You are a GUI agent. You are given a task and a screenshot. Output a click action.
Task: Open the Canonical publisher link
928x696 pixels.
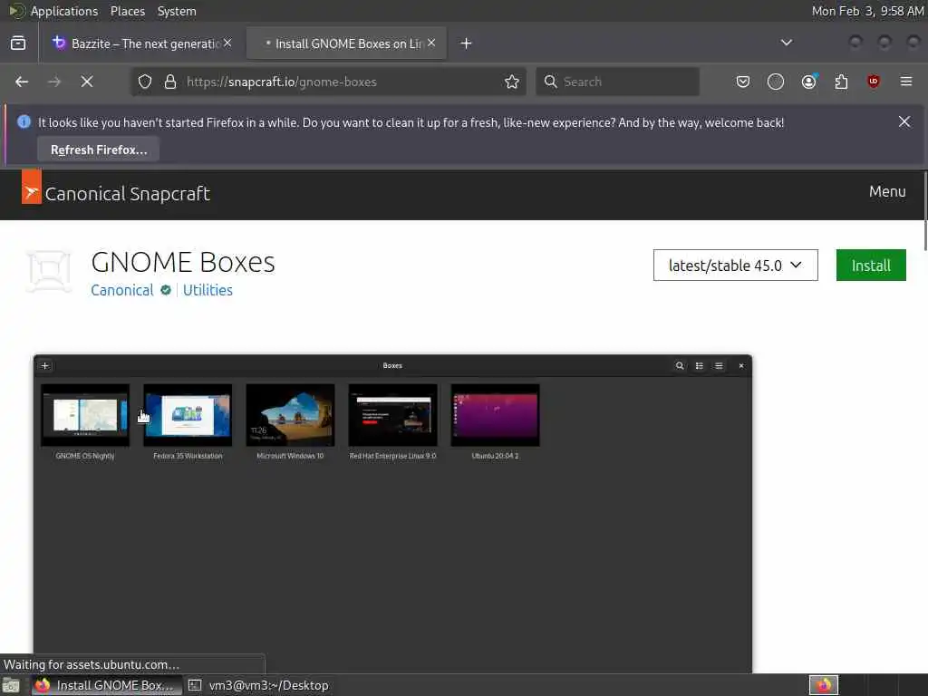122,290
